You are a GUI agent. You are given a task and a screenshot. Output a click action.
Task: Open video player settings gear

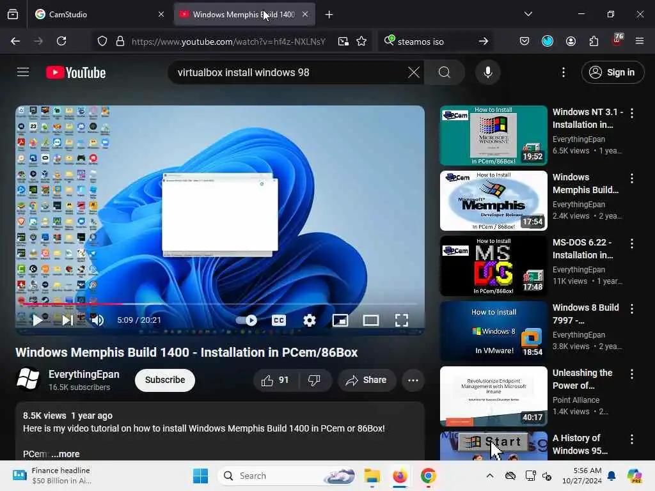click(310, 320)
